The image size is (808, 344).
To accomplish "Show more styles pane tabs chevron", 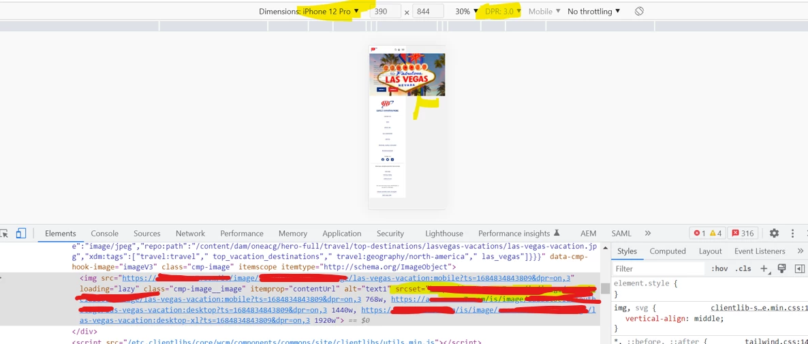I will pos(801,251).
